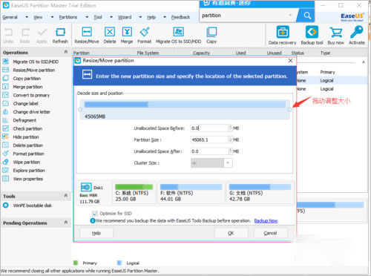371x276 pixels.
Task: Open the Tool menu
Action: tap(98, 17)
